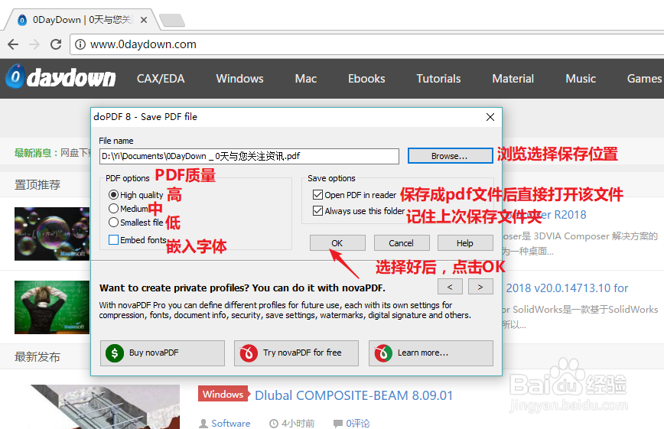Click the 0daydown site logo
The height and width of the screenshot is (429, 664).
tap(60, 77)
